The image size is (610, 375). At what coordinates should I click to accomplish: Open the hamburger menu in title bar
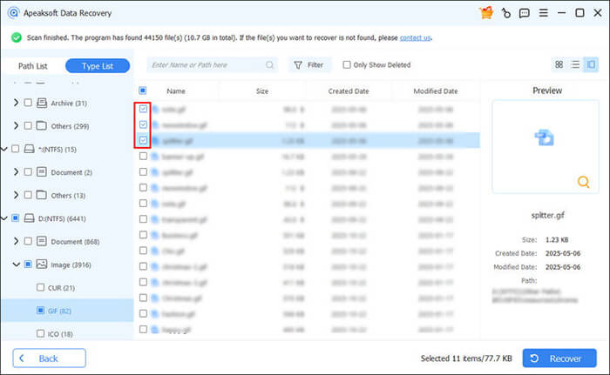[543, 13]
